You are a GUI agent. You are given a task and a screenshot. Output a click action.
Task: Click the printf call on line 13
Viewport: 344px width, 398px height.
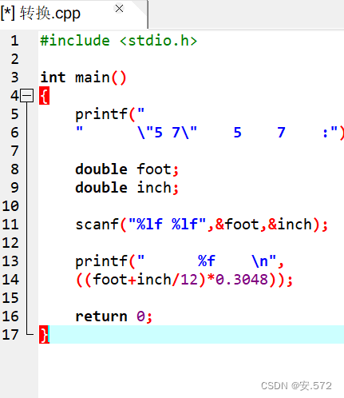180,261
